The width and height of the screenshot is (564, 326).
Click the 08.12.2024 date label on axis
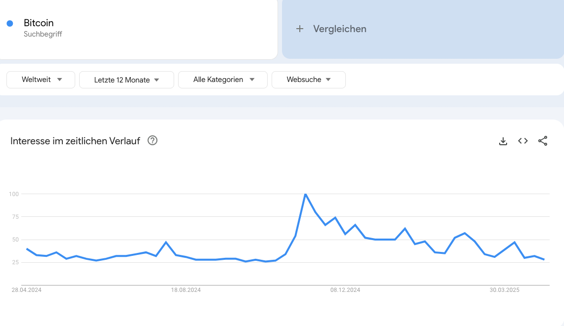click(345, 290)
